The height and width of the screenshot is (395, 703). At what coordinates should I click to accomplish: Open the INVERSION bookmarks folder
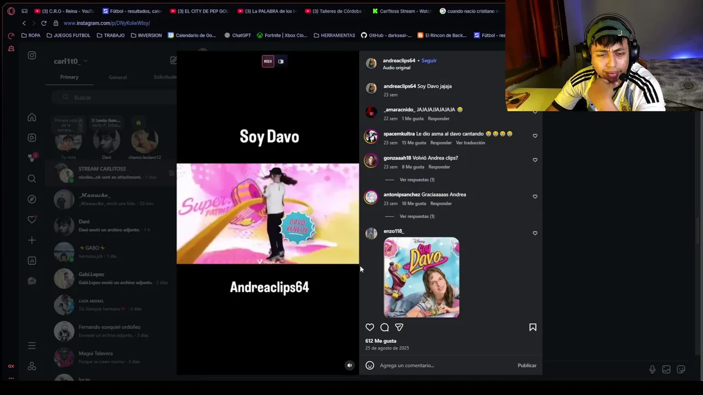pyautogui.click(x=146, y=35)
